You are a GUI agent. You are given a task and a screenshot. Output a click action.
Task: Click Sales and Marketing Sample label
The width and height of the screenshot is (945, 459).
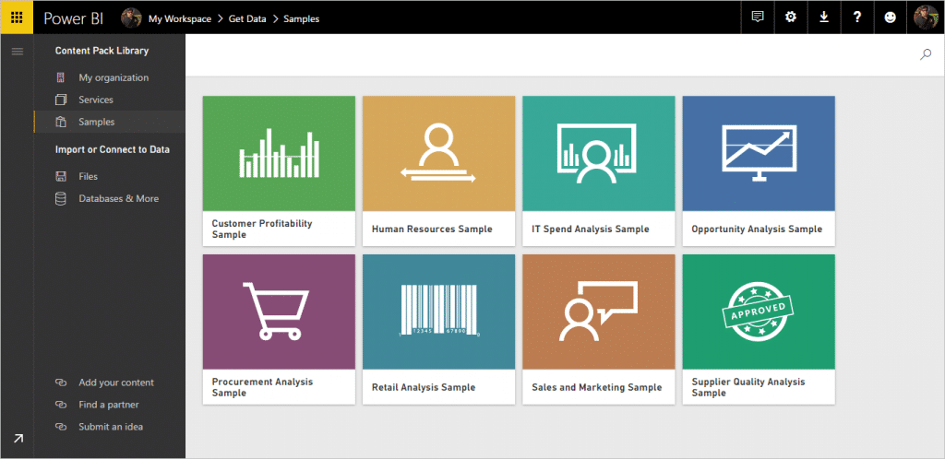(x=597, y=387)
